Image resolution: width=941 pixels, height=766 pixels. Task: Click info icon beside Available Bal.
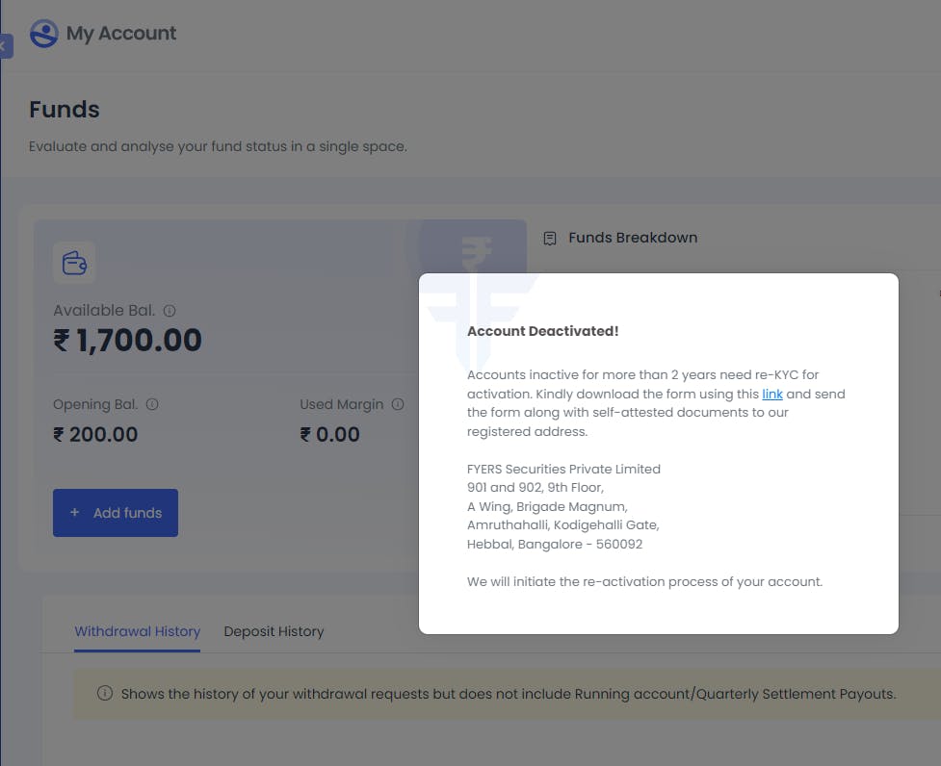(x=170, y=311)
